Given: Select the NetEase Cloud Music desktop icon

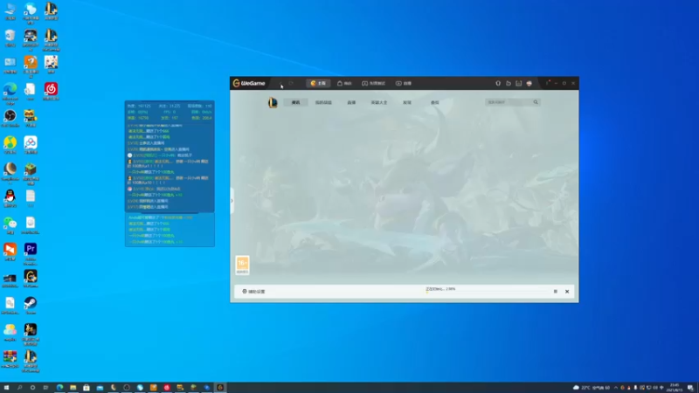Looking at the screenshot, I should click(51, 92).
